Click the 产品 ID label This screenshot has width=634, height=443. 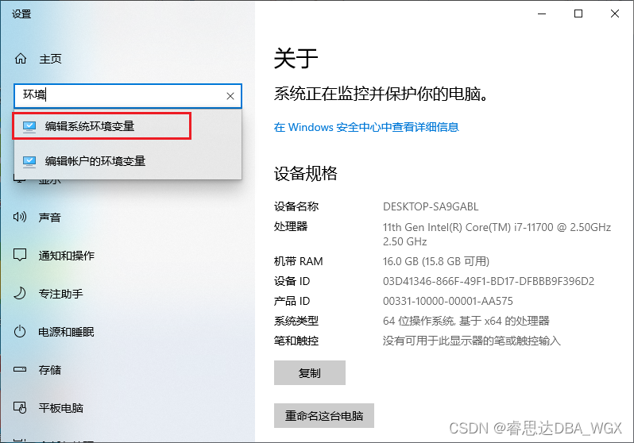point(292,301)
